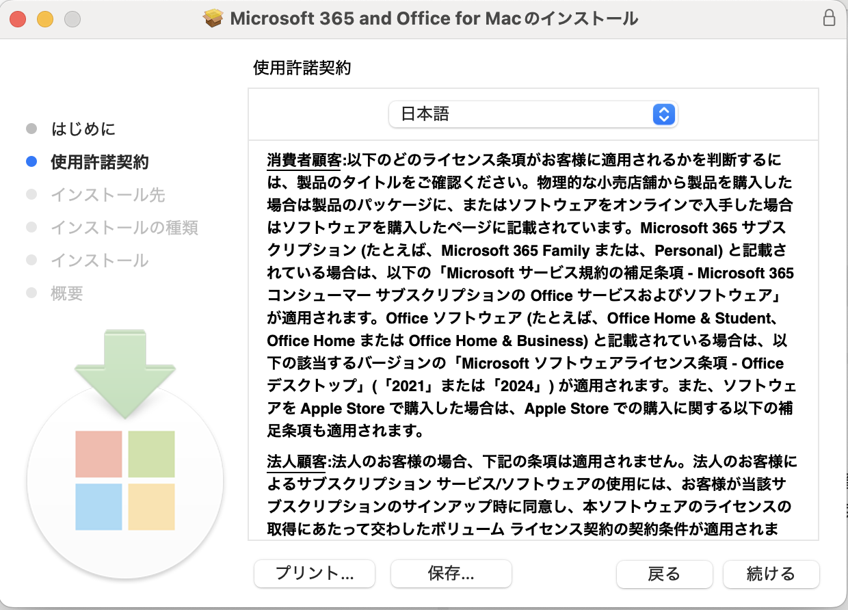Image resolution: width=848 pixels, height=610 pixels.
Task: Click the green Microsoft logo square
Action: point(151,453)
